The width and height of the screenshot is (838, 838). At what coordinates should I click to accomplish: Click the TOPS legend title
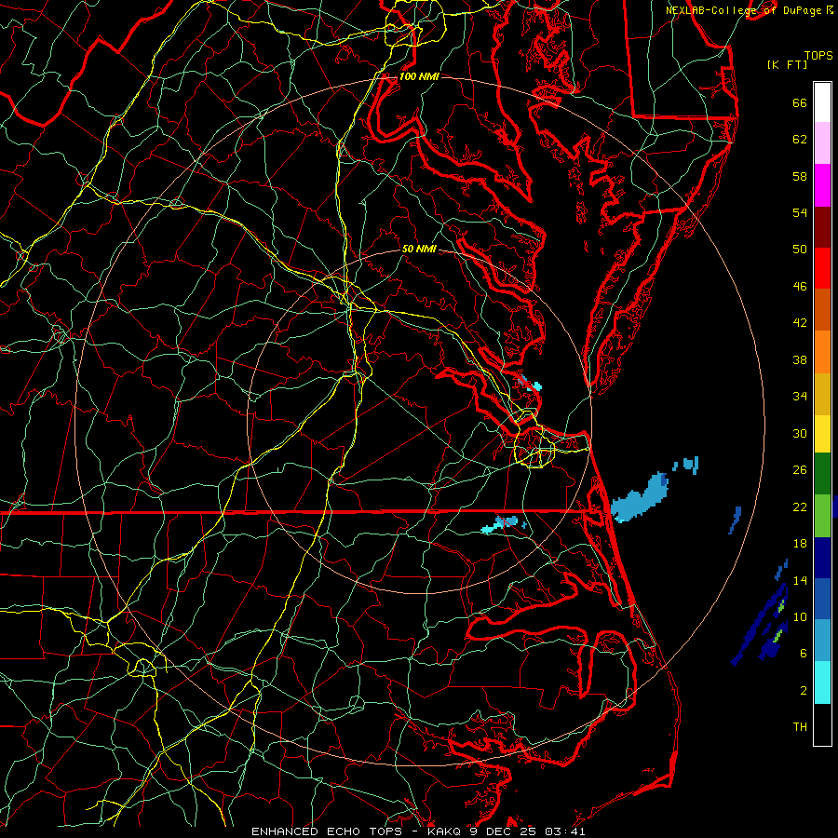point(818,55)
